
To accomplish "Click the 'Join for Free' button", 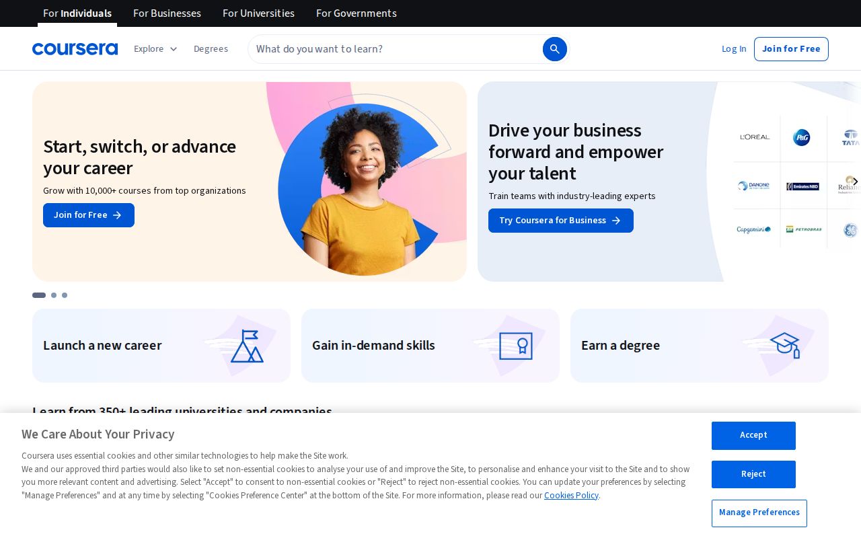I will pyautogui.click(x=791, y=49).
